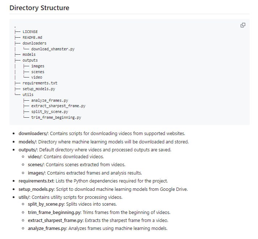Click the Directory Structure heading
The image size is (258, 239).
pyautogui.click(x=39, y=8)
